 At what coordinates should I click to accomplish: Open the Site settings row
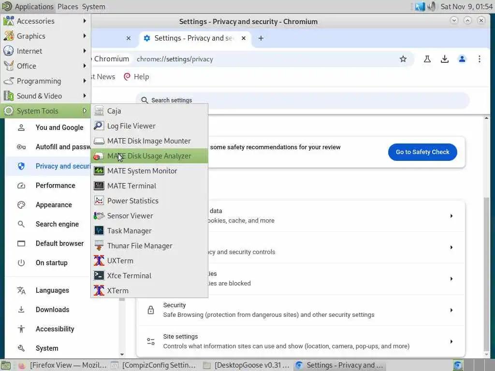(301, 342)
